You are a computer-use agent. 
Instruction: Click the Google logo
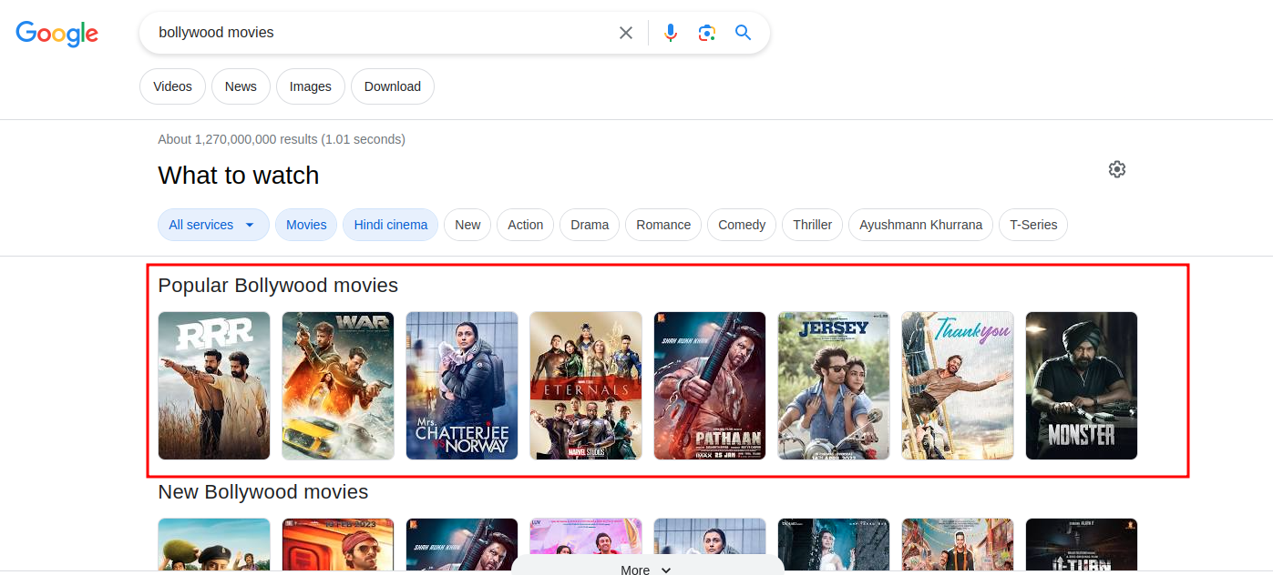coord(56,34)
